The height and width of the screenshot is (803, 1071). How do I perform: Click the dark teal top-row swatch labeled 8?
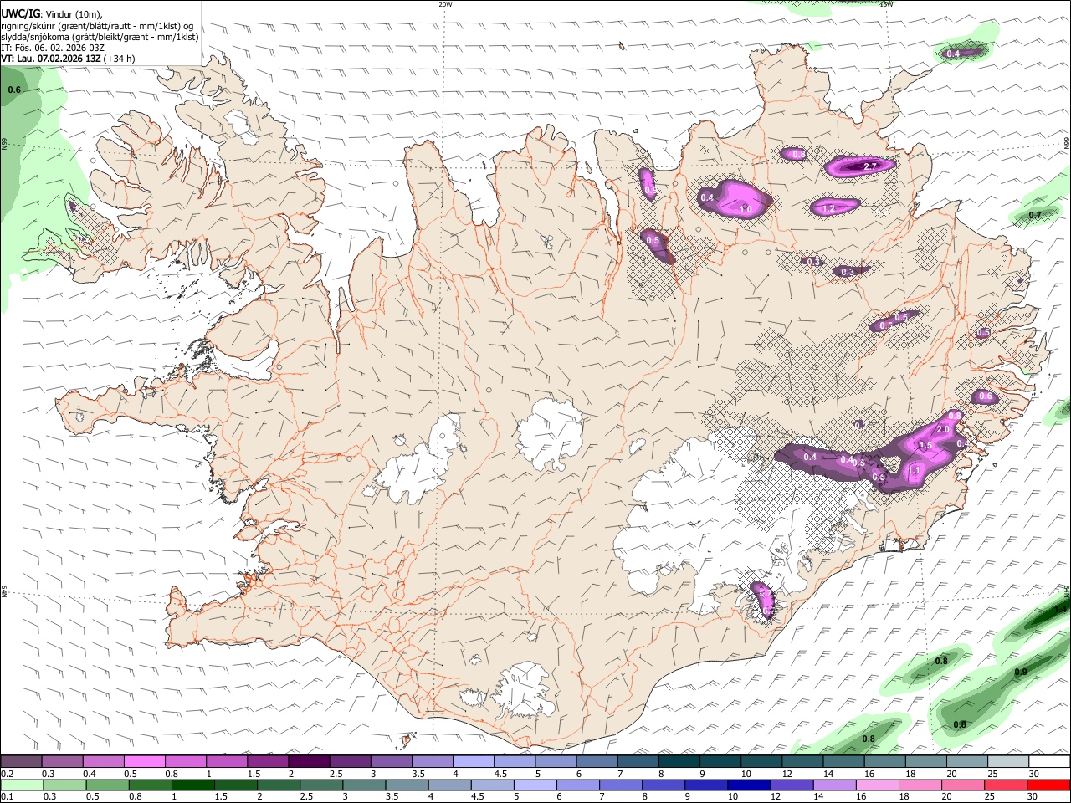point(679,762)
